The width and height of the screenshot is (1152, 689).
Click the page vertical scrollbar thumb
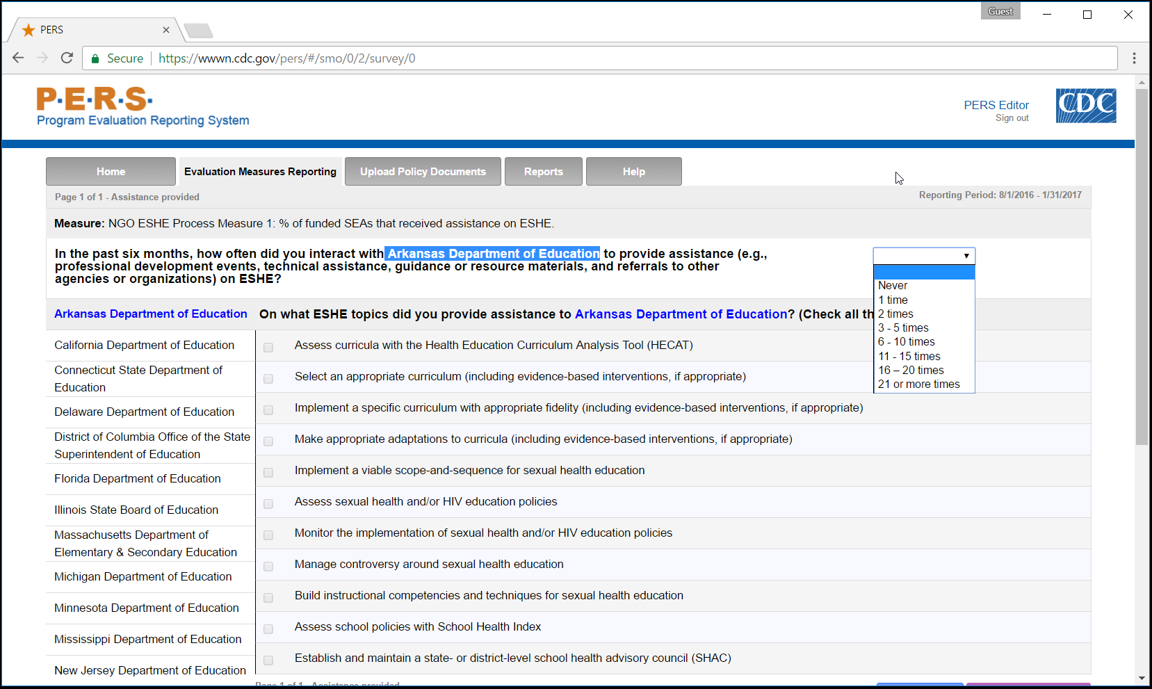(1142, 267)
